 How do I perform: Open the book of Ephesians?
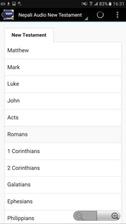tap(63, 201)
